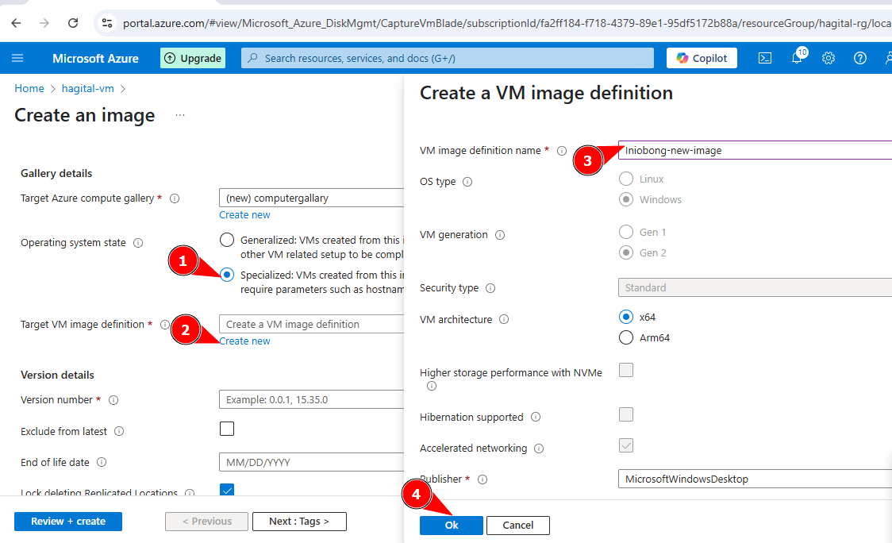The image size is (892, 543).
Task: Click the browser address bar URL
Action: (506, 23)
